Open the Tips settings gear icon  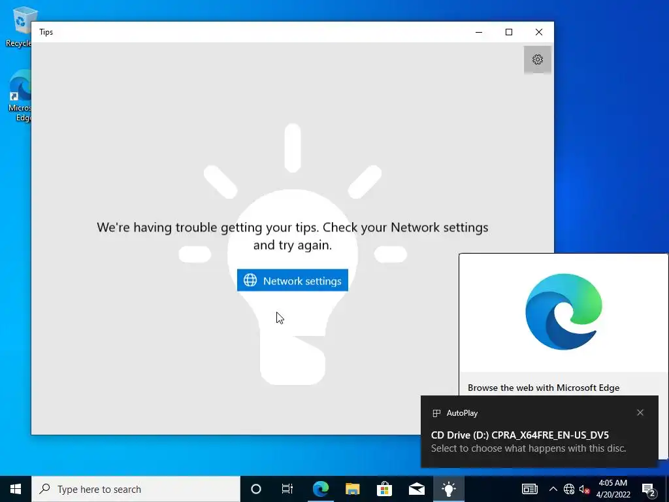537,59
